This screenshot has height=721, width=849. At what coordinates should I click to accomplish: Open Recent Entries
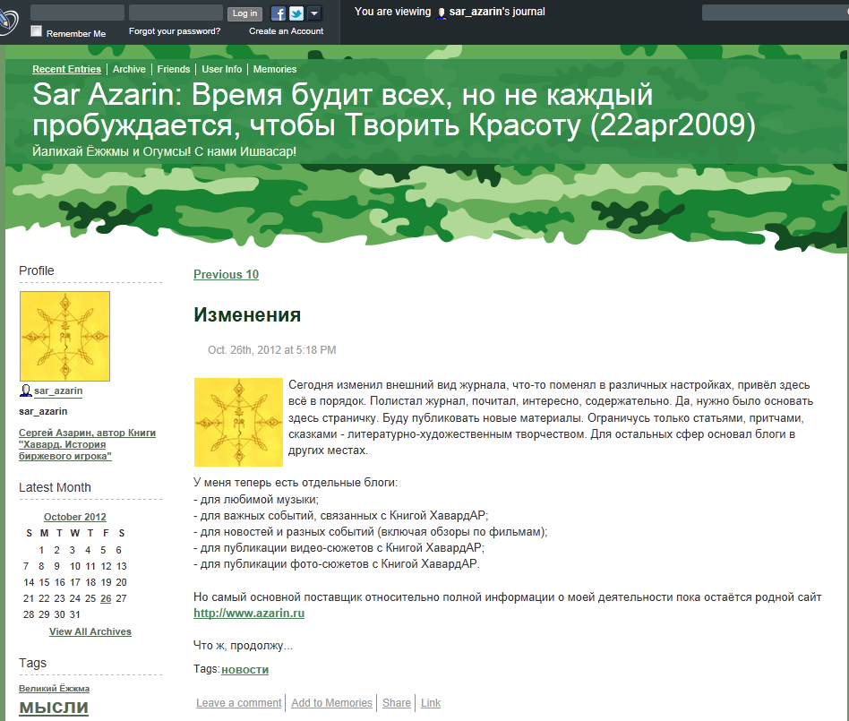click(x=66, y=69)
